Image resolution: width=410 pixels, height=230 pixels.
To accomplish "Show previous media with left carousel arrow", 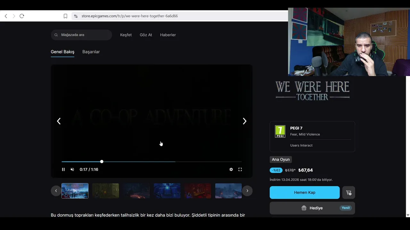I will click(x=59, y=121).
